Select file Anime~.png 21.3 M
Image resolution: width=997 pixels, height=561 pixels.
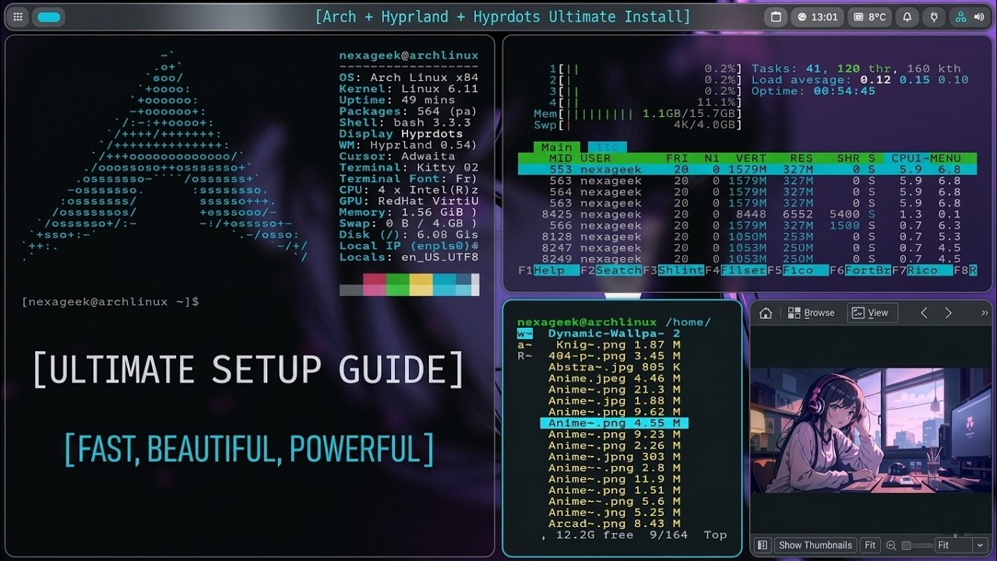(614, 390)
